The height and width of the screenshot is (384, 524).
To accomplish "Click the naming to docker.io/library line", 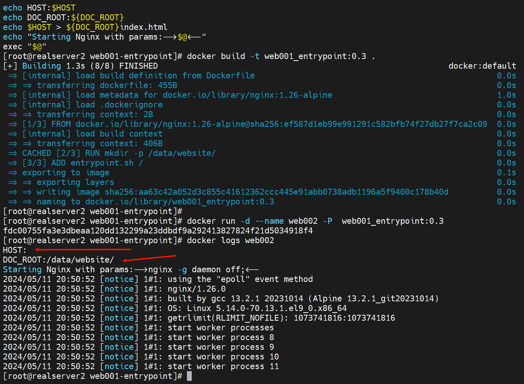I will click(155, 202).
